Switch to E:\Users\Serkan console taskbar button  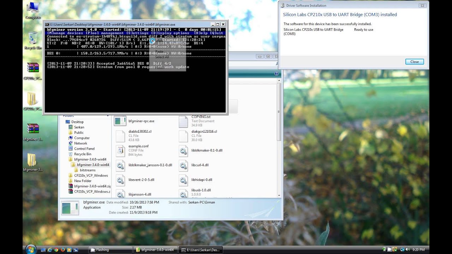[201, 250]
